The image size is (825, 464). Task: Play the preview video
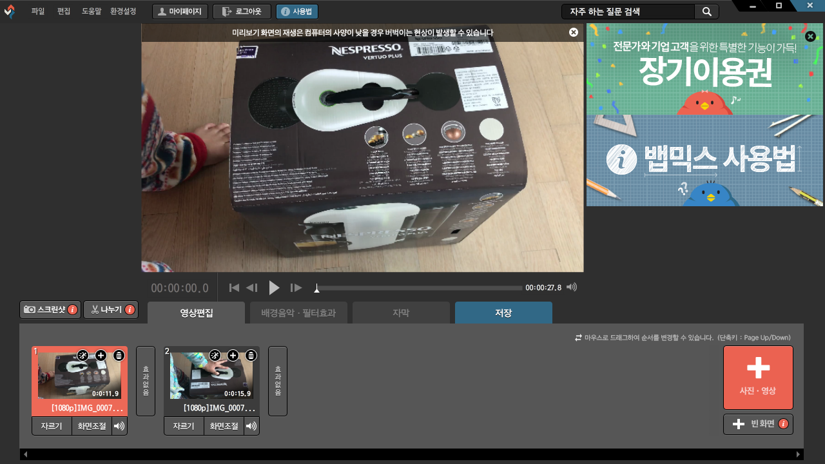274,287
